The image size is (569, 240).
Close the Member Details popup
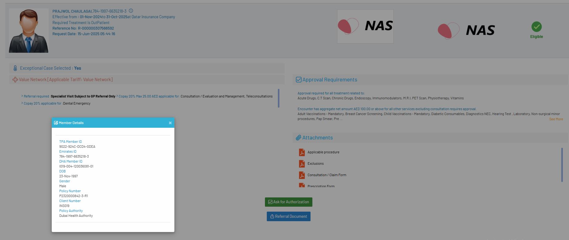pos(170,123)
